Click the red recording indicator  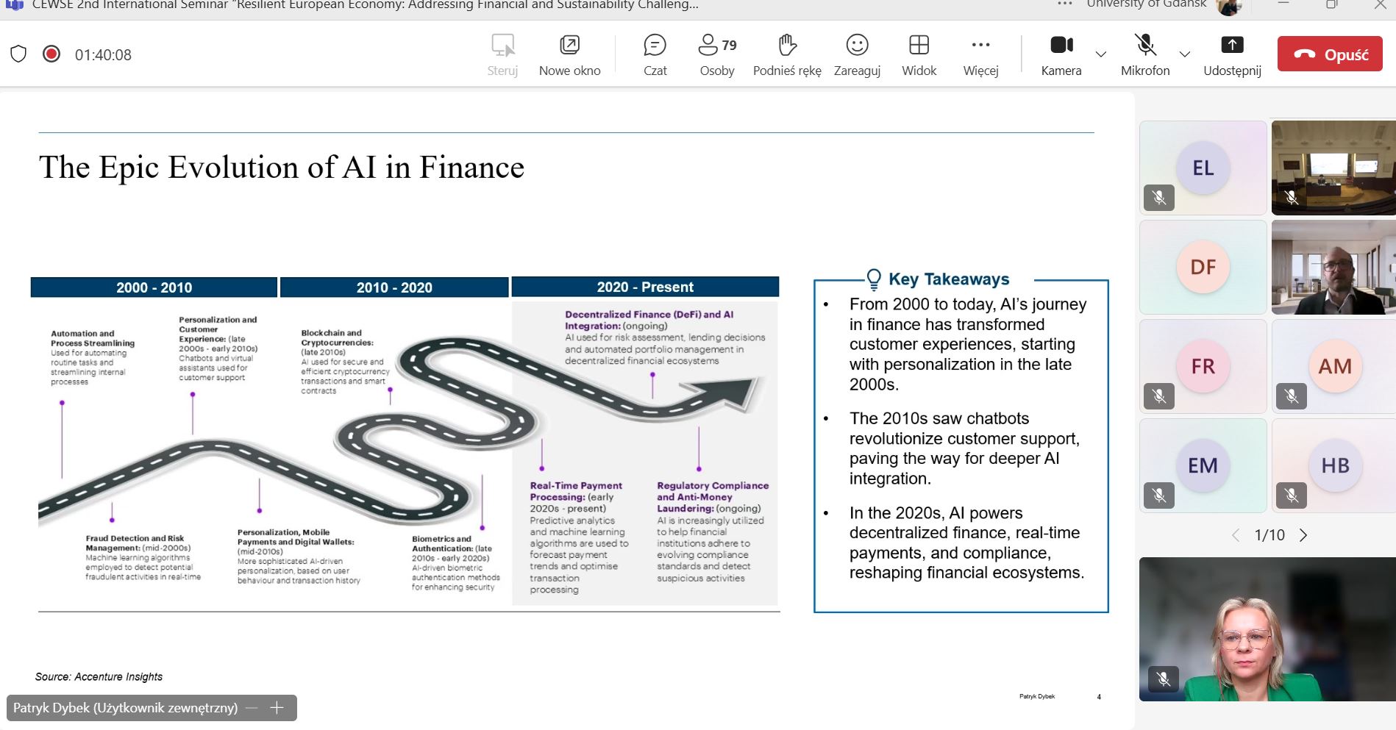(51, 54)
